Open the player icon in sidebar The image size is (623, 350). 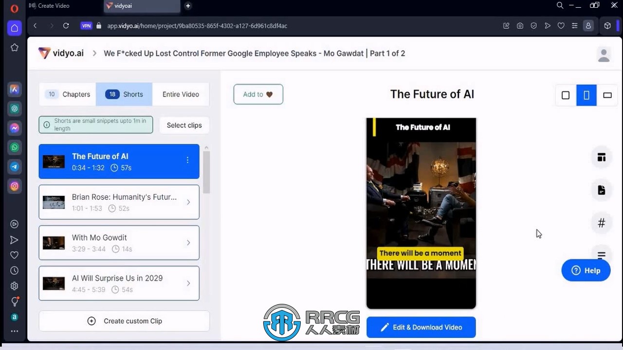(x=14, y=224)
